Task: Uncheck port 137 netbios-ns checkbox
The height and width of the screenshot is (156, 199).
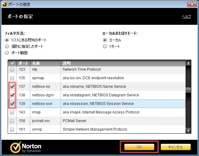Action: pyautogui.click(x=12, y=87)
